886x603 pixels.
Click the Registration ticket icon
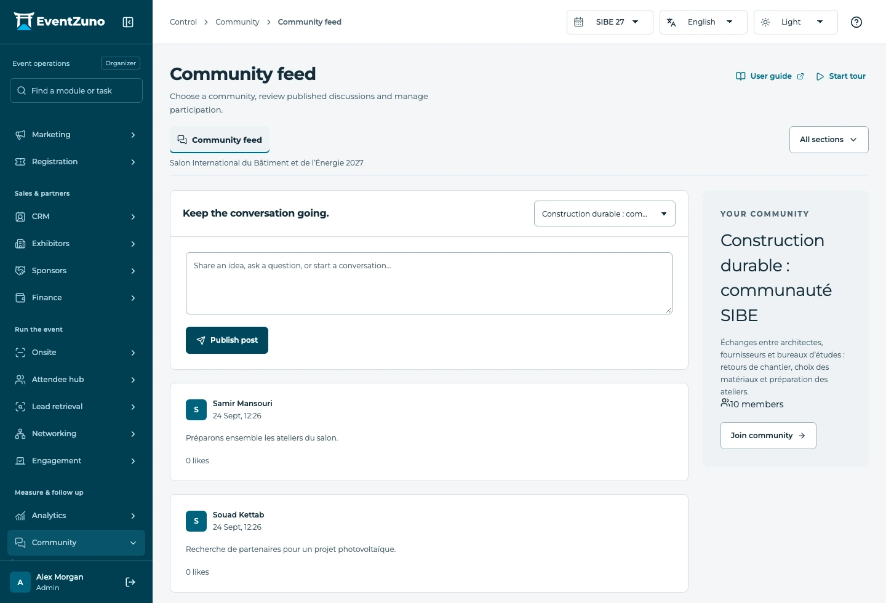(20, 162)
